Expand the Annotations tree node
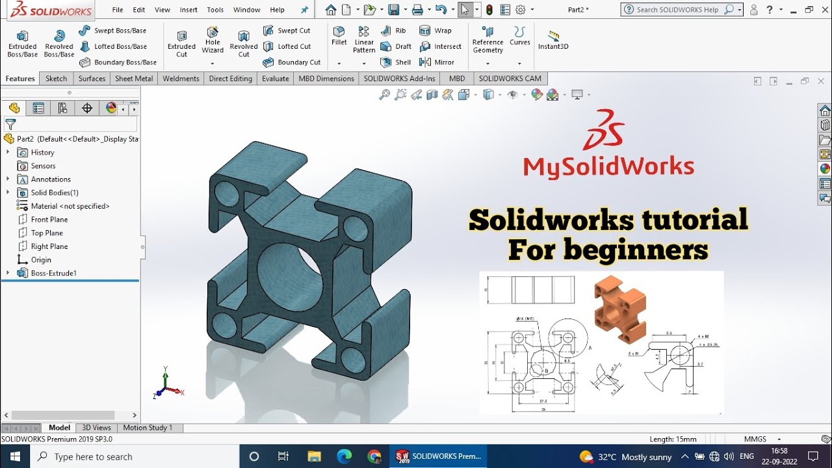Viewport: 832px width, 468px height. pos(8,179)
